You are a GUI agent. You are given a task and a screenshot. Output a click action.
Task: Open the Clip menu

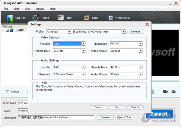(x=27, y=9)
